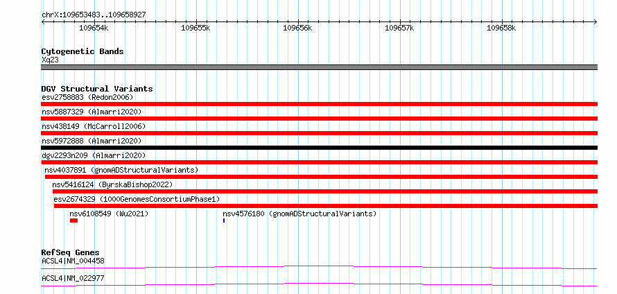Image resolution: width=617 pixels, height=294 pixels.
Task: Click the ACSL4|NM_022977 gene label
Action: (73, 278)
